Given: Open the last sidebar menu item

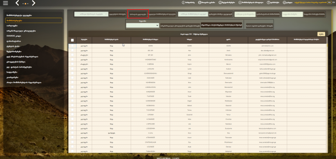Looking at the screenshot, I should [24, 82].
